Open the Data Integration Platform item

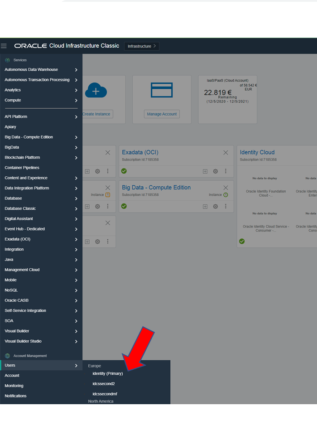click(27, 188)
